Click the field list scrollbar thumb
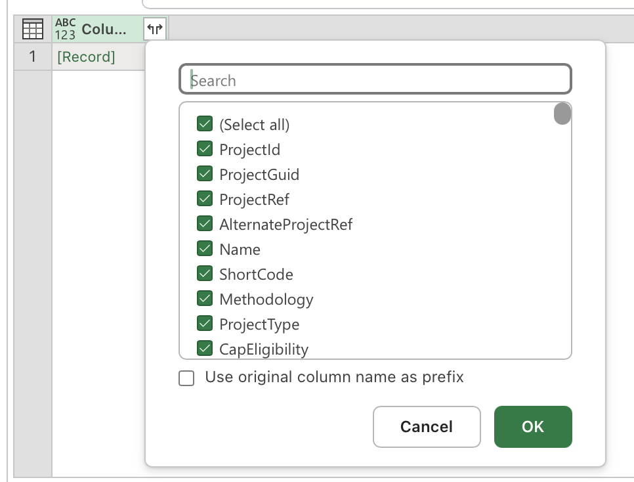634x482 pixels. (x=562, y=114)
